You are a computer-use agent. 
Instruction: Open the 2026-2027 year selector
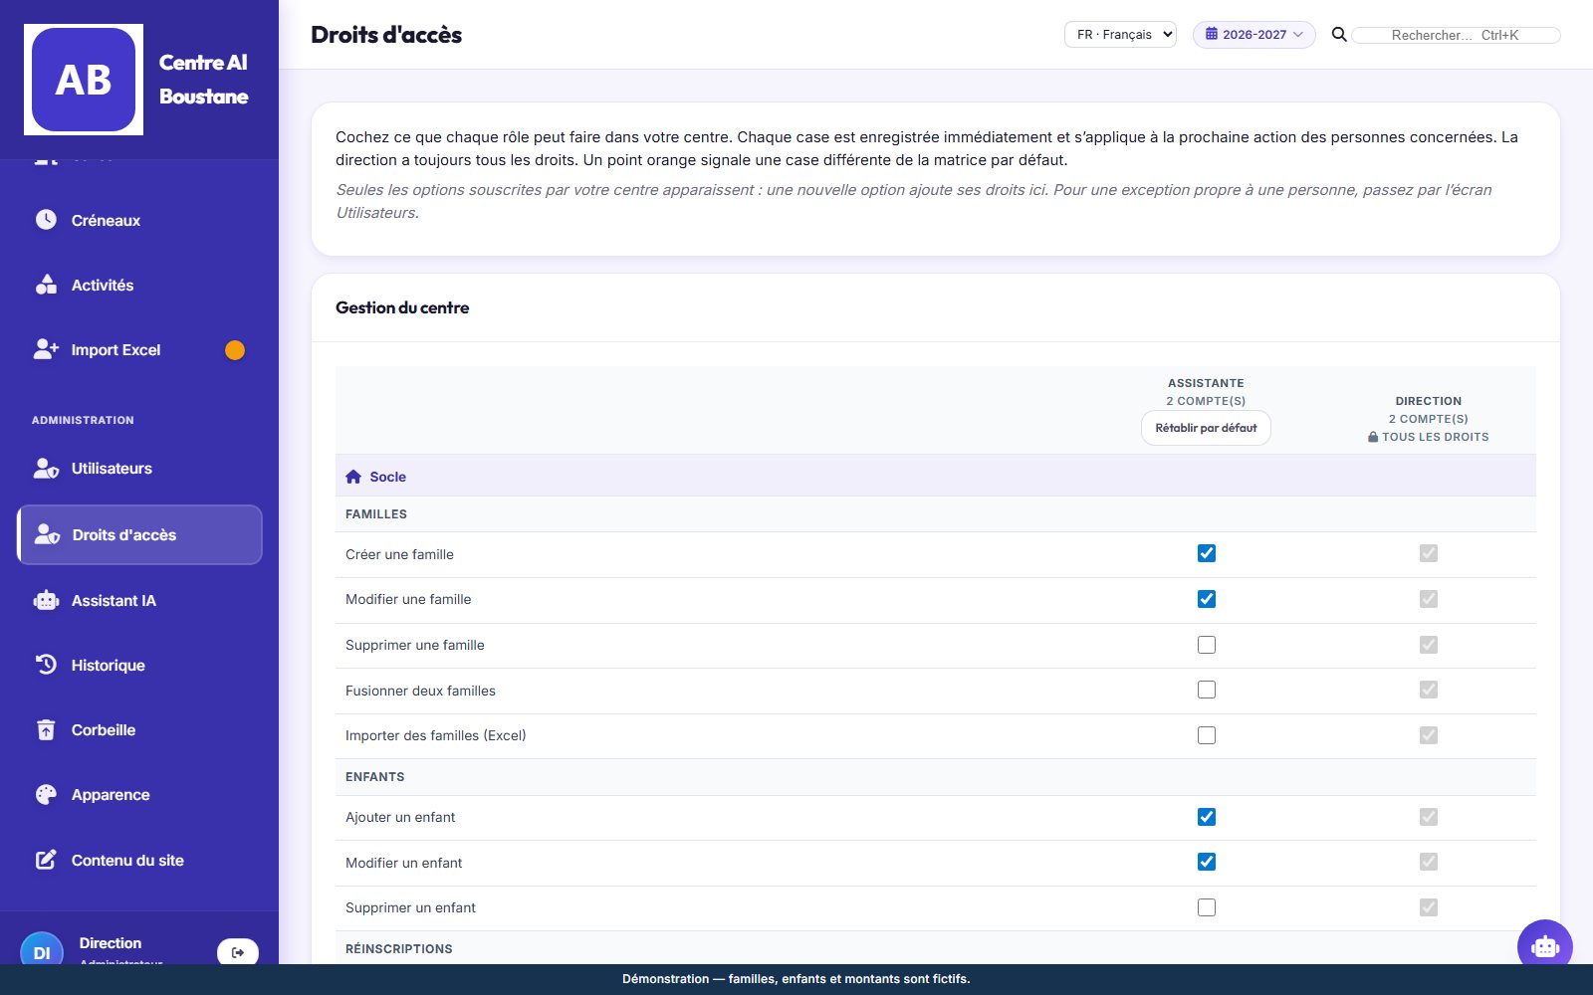1254,35
